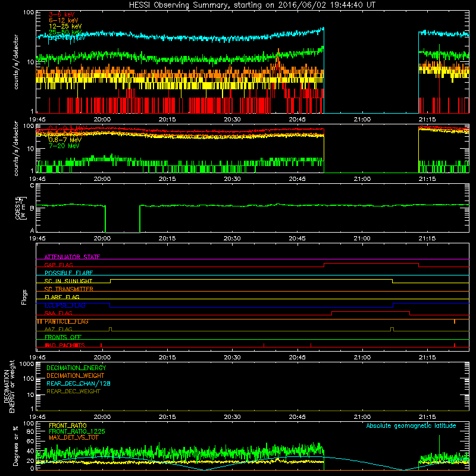
Task: Click the AAZ_FLAG label
Action: click(x=58, y=329)
